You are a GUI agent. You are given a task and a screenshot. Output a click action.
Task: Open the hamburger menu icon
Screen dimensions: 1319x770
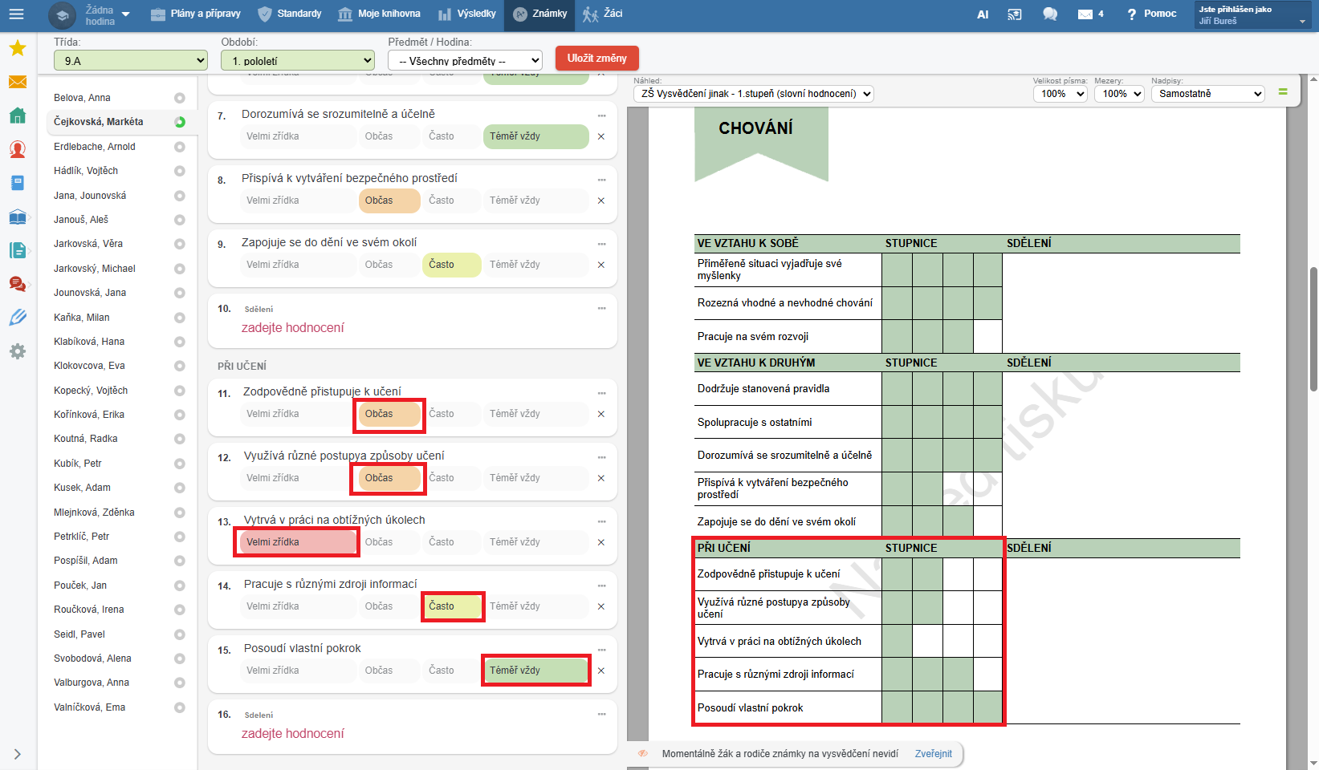click(16, 14)
